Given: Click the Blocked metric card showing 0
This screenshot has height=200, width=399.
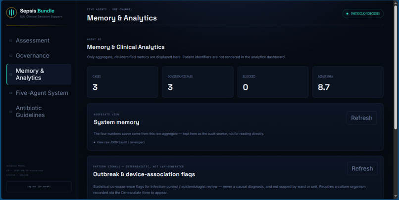Looking at the screenshot, I should pyautogui.click(x=273, y=82).
